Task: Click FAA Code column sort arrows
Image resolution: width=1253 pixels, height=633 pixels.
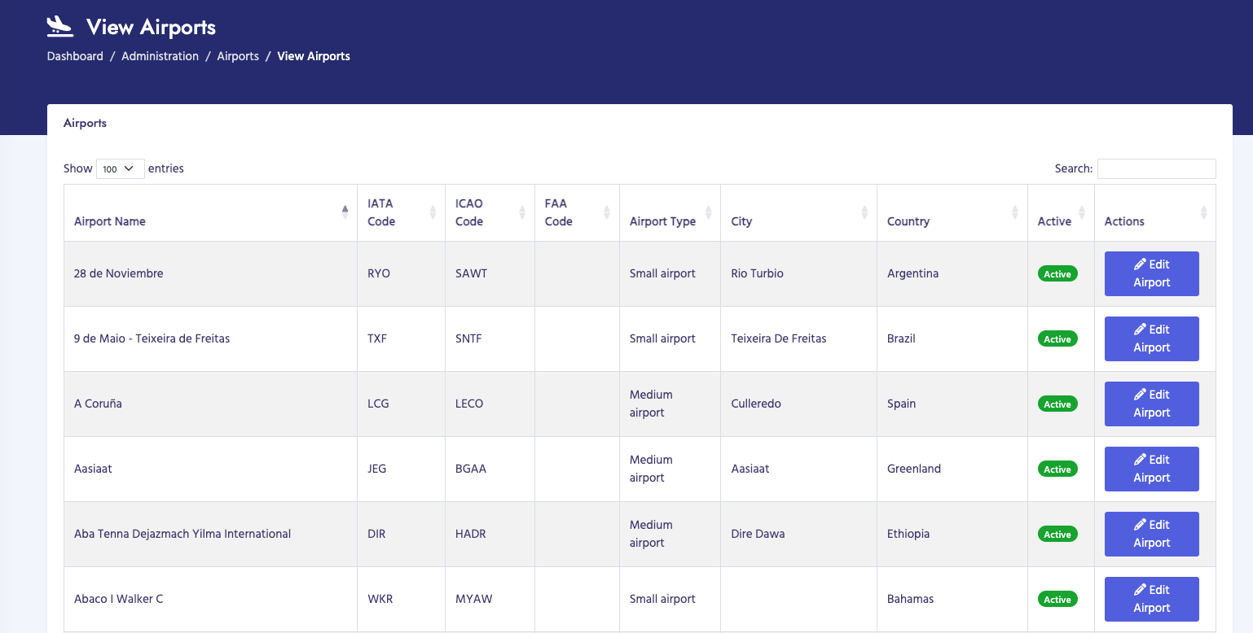Action: click(x=606, y=212)
